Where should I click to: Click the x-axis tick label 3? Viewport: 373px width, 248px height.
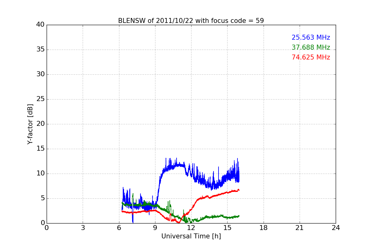click(x=83, y=228)
